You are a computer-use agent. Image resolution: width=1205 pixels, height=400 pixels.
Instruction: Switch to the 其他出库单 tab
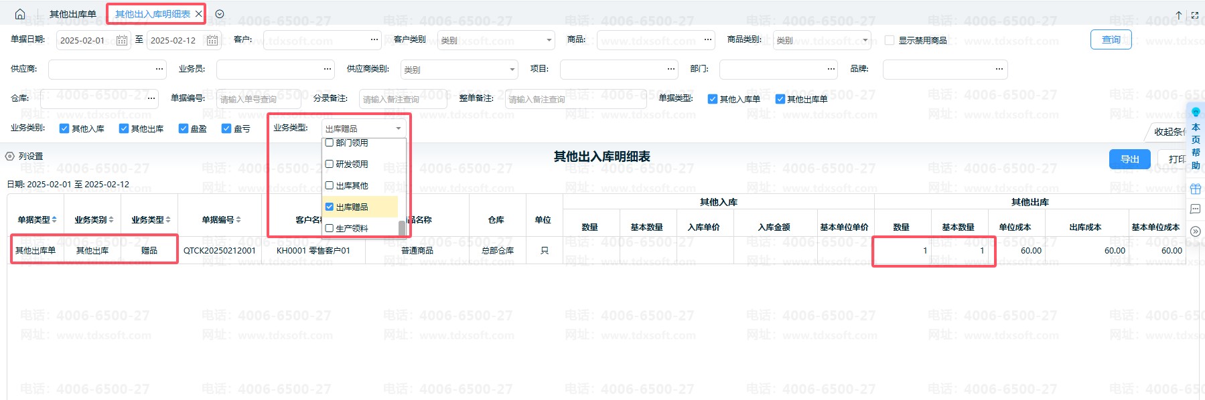[x=73, y=14]
